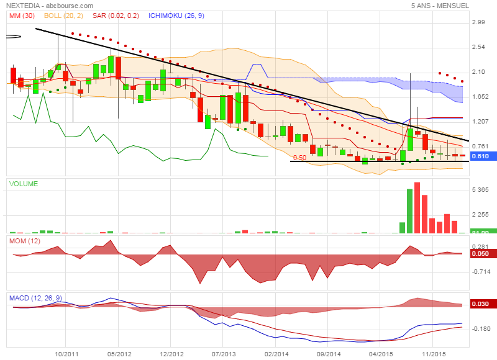This screenshot has width=497, height=360.
Task: Click the 1.652 price axis value
Action: point(480,97)
